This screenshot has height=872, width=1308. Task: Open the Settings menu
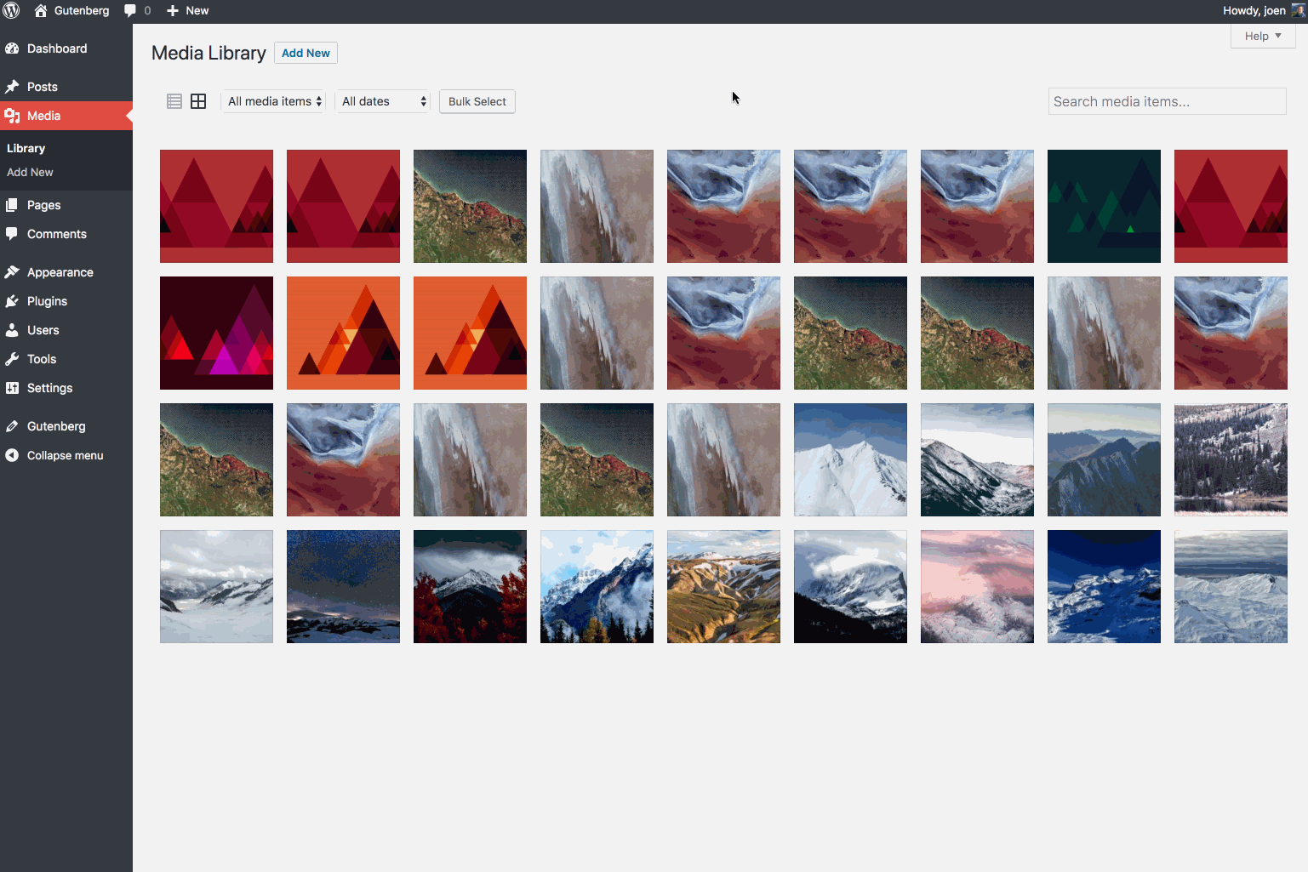point(49,388)
